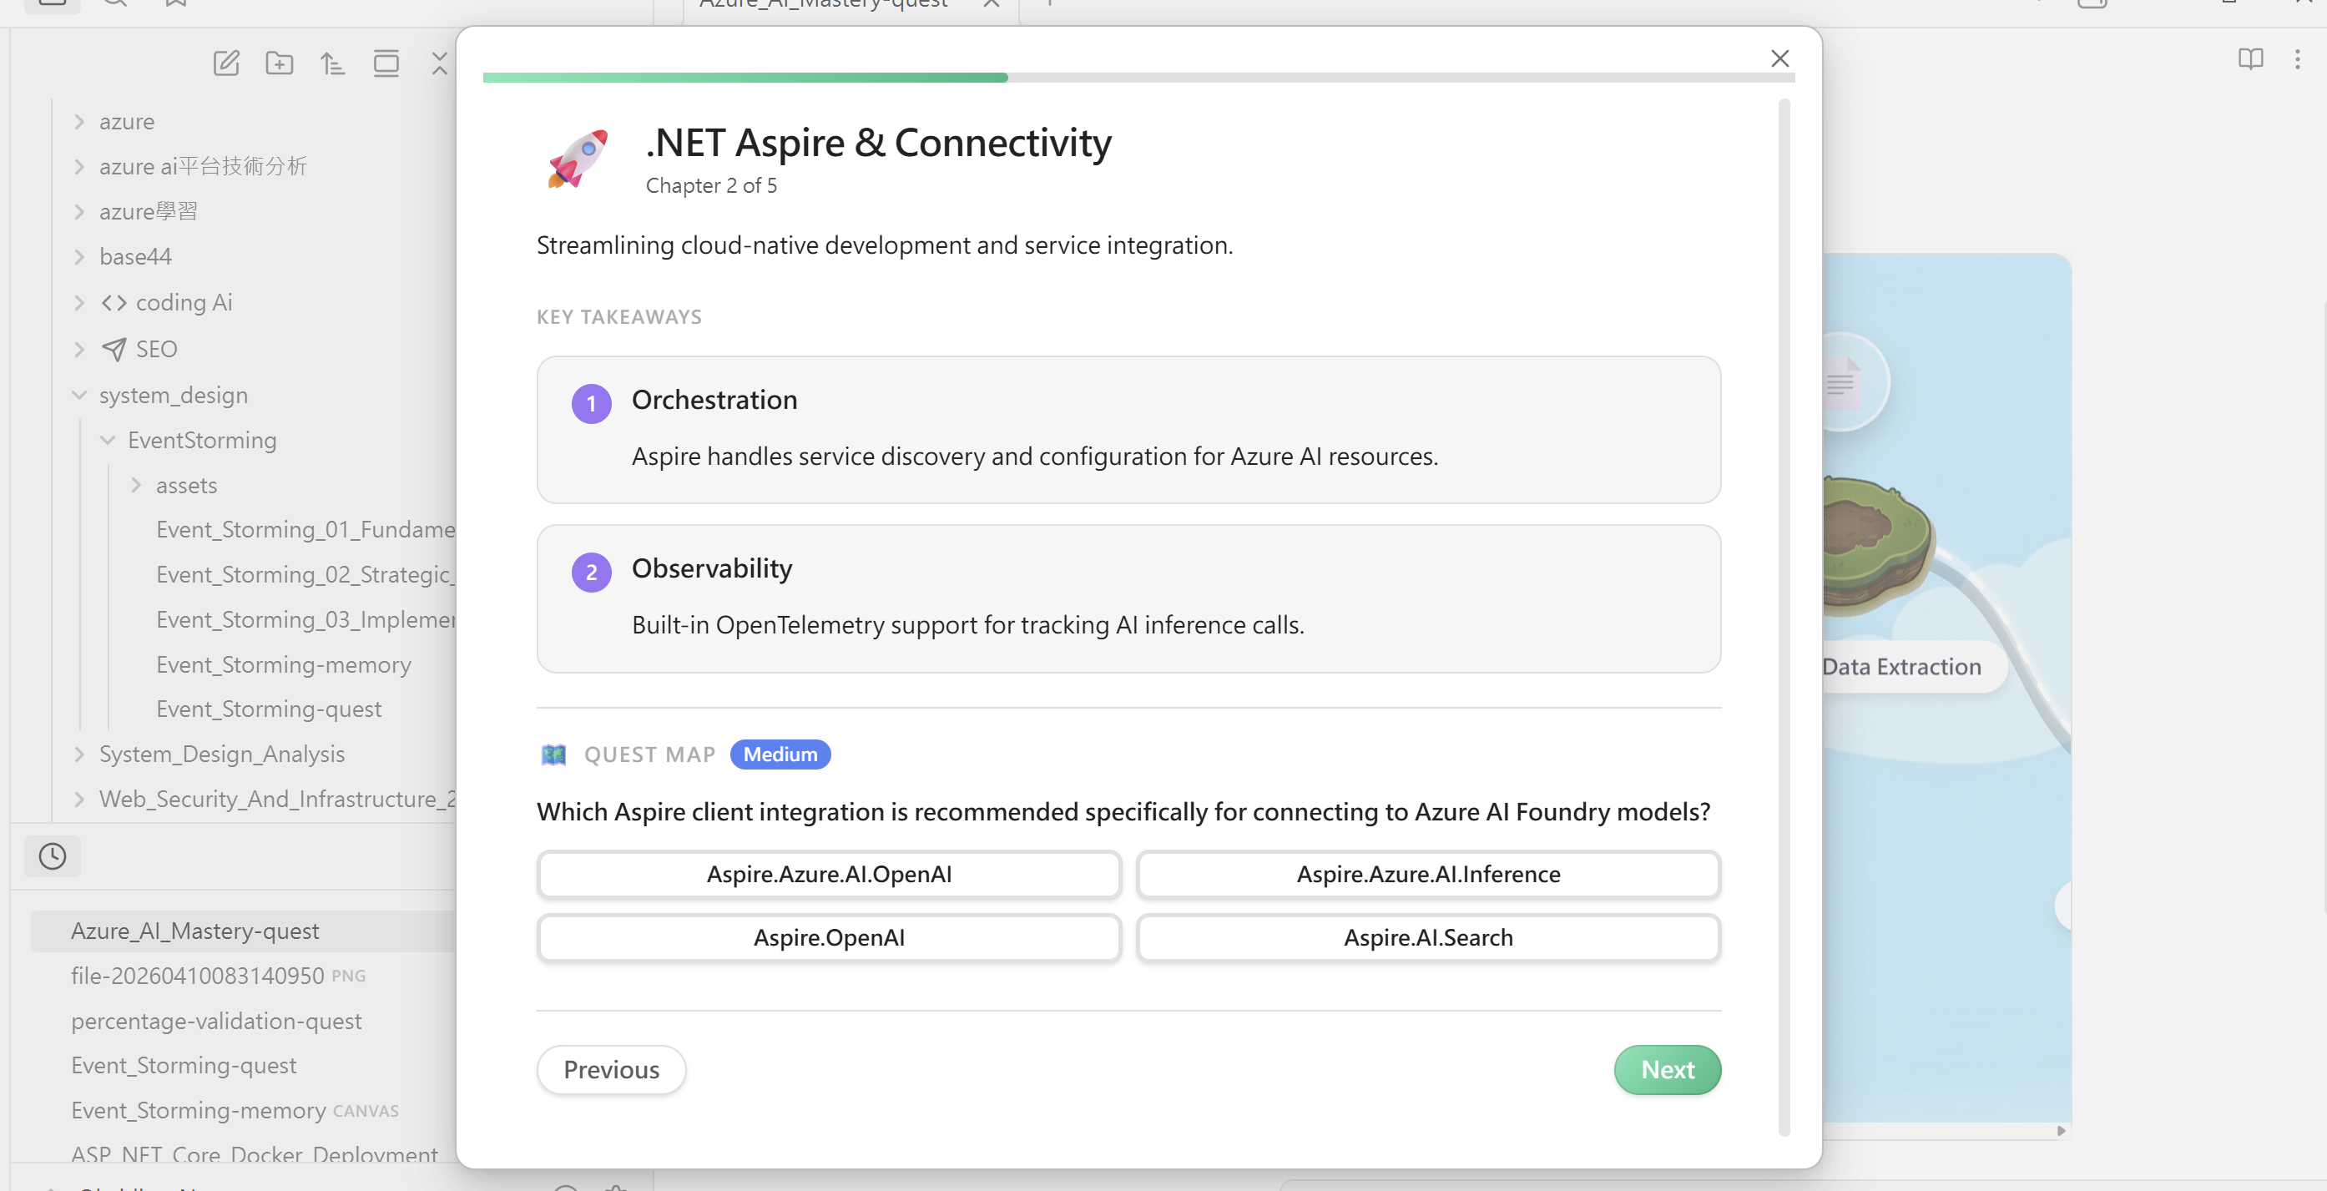Image resolution: width=2327 pixels, height=1191 pixels.
Task: Click the canvas horizontal scroll arrow
Action: [2061, 1130]
